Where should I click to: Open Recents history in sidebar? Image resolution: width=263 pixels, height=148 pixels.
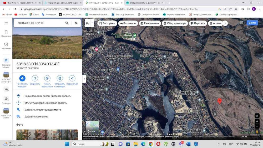(x=6, y=46)
